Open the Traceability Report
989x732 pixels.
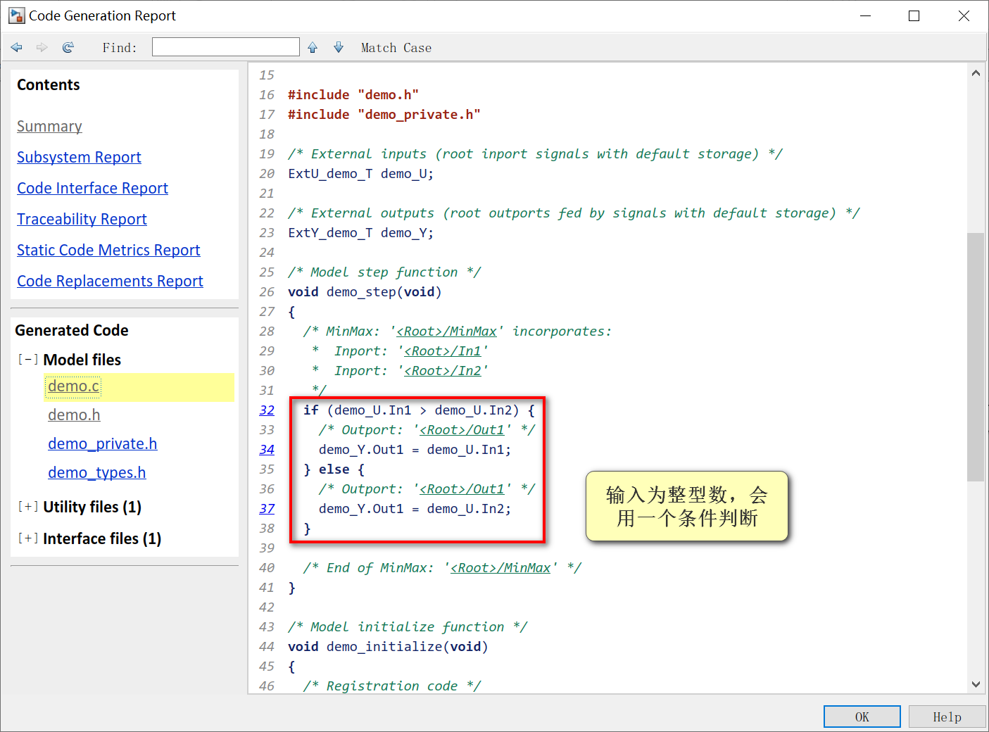tap(82, 219)
